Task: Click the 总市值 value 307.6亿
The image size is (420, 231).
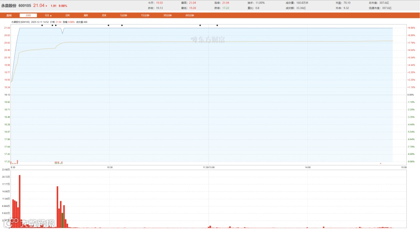Action: [384, 3]
